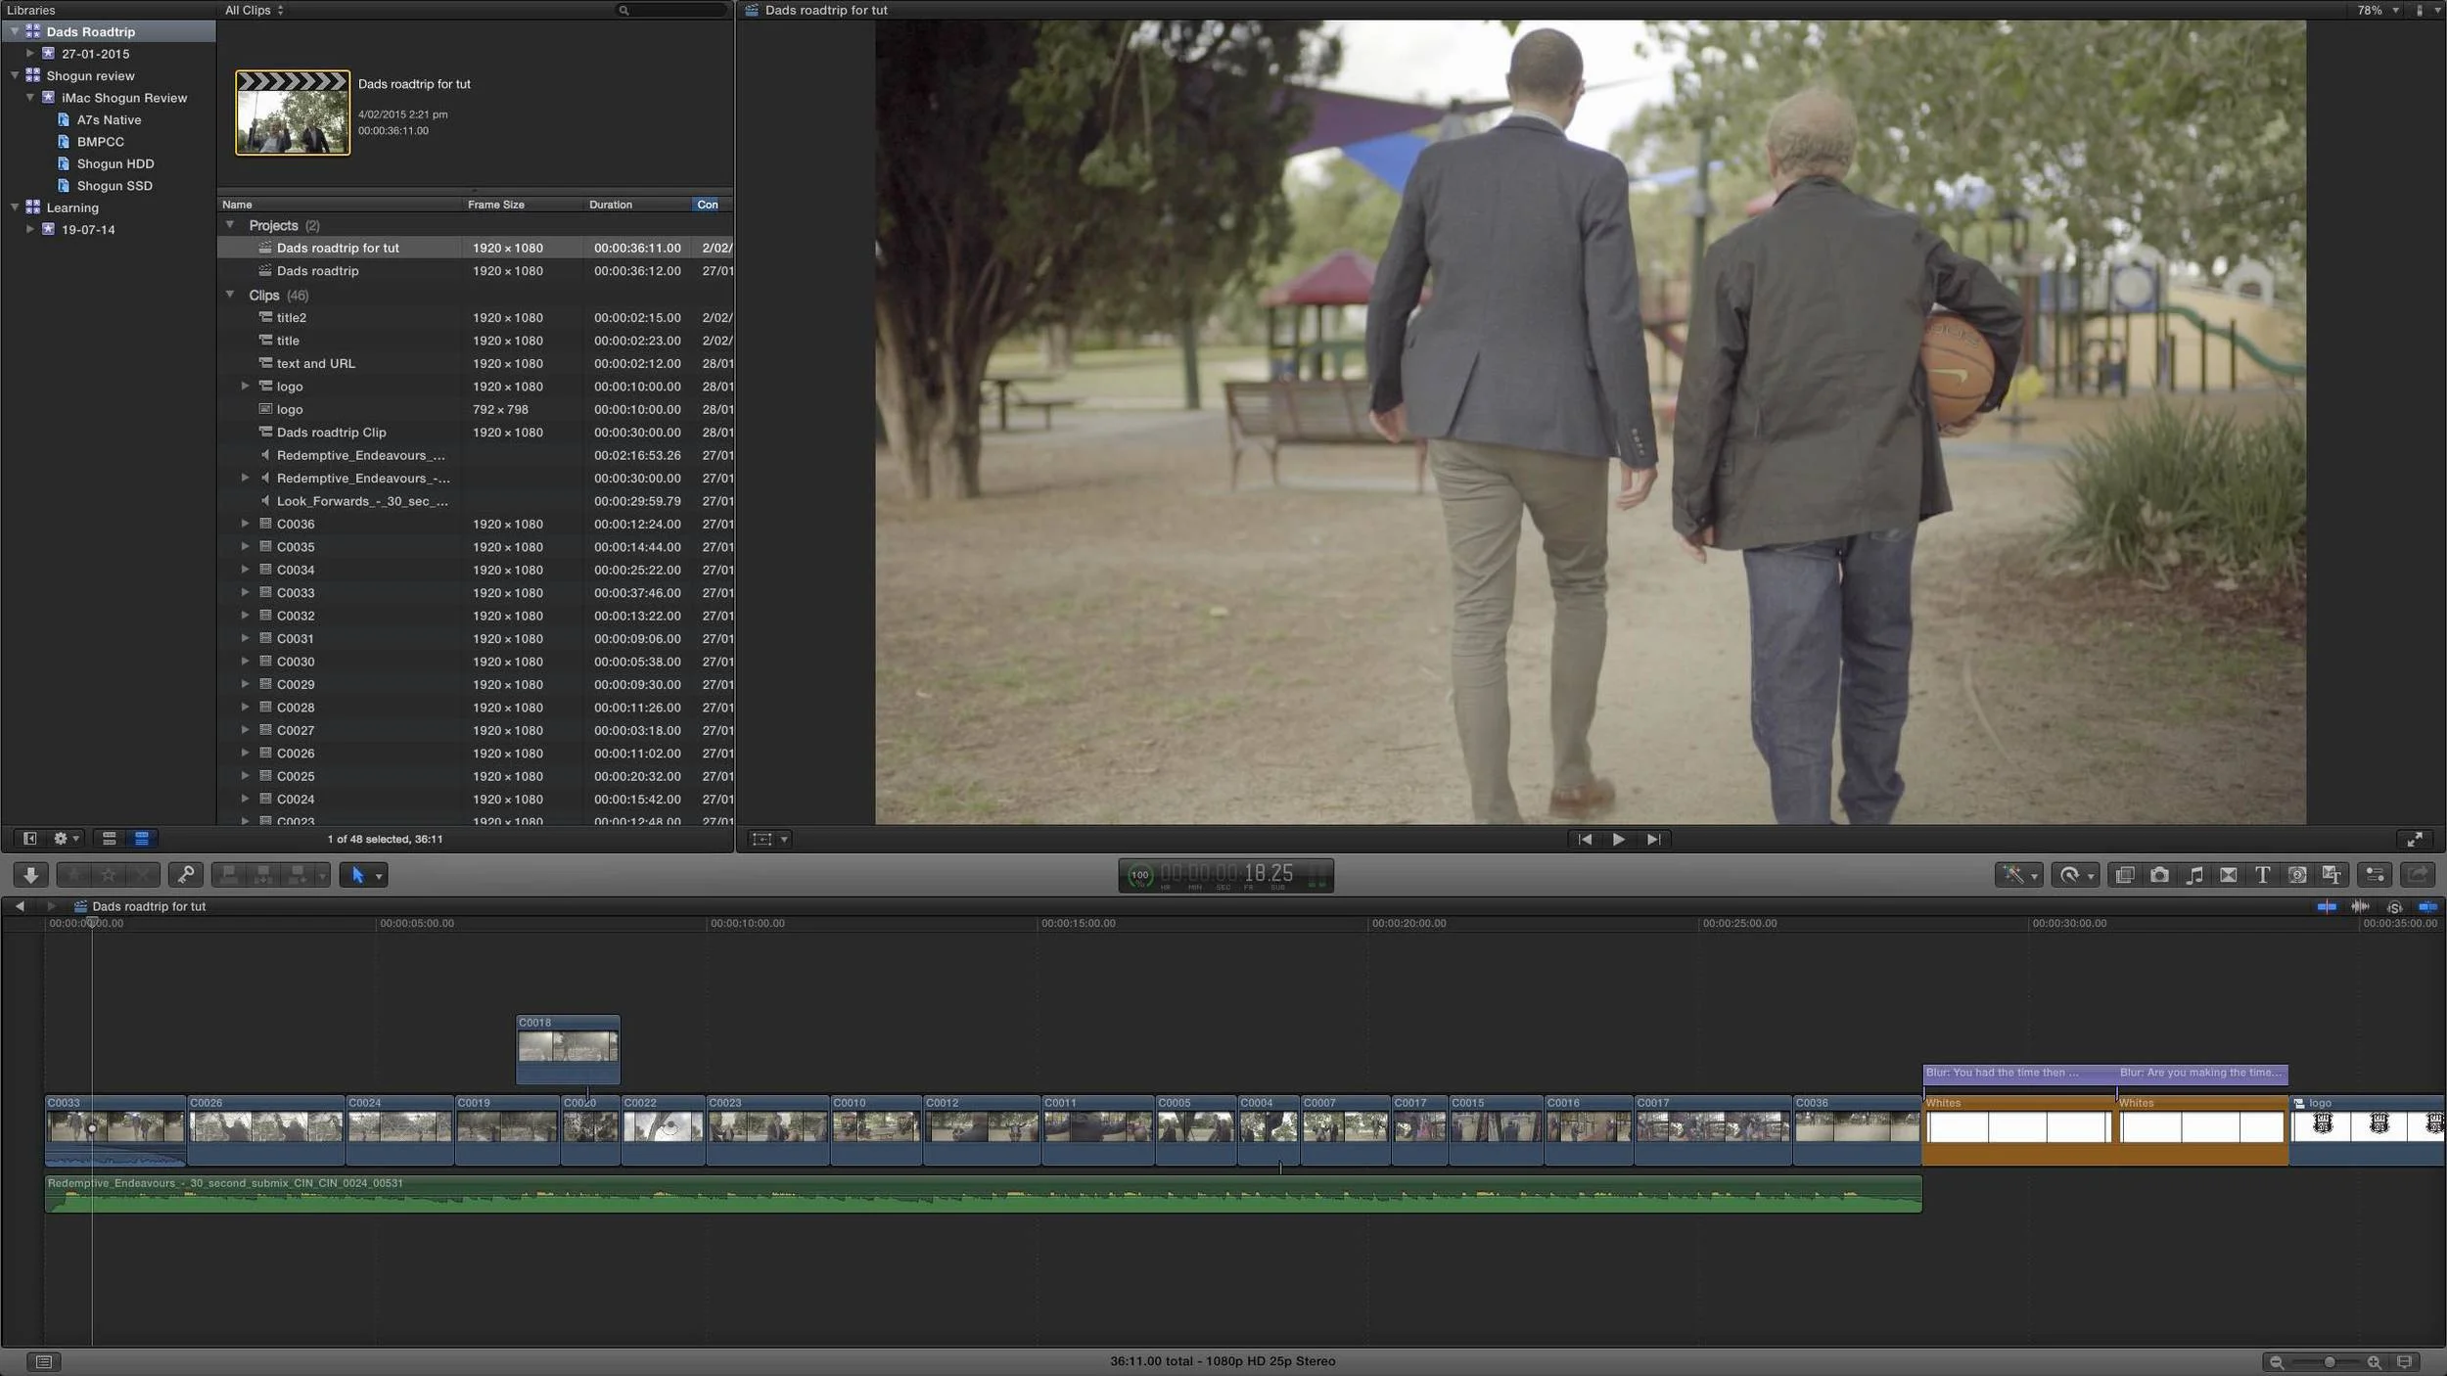Open the Photos browser
2447x1376 pixels.
[2160, 874]
